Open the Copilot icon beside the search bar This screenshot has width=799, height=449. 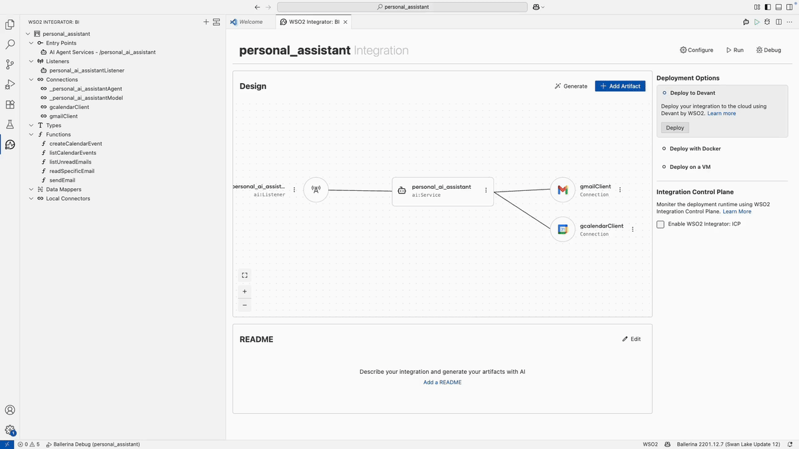tap(536, 7)
